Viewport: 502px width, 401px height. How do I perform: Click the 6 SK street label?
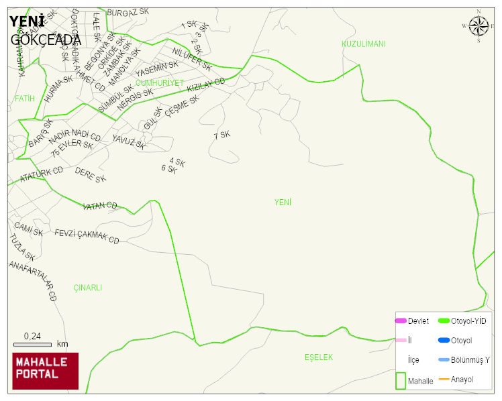coord(169,169)
